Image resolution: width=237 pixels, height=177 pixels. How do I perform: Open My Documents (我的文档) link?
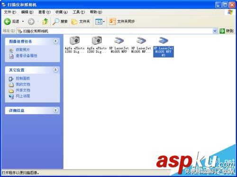pos(23,84)
